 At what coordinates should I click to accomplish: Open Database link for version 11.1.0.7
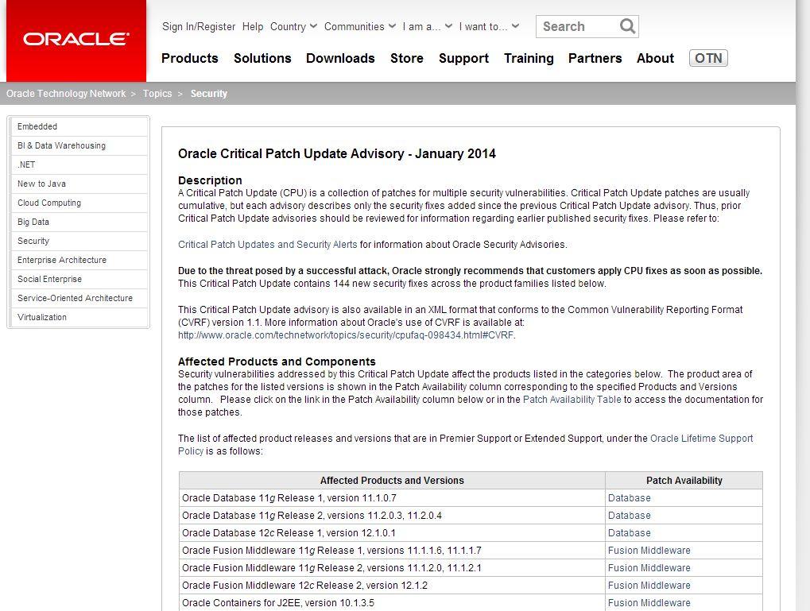[x=630, y=498]
